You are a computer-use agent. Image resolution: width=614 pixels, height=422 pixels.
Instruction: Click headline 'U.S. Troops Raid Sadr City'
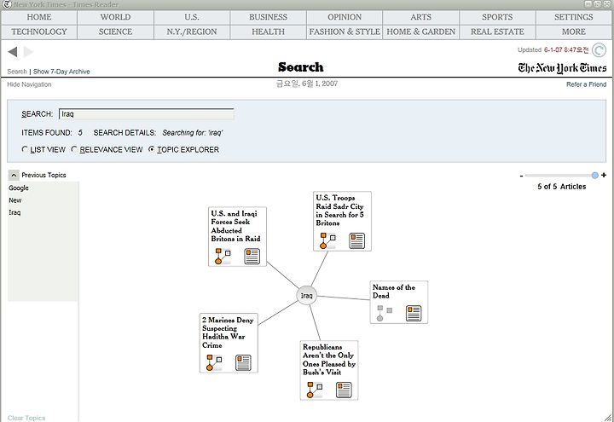tap(340, 211)
